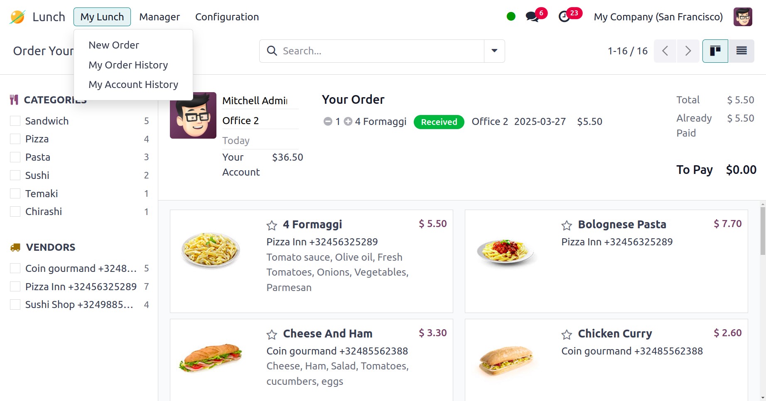The height and width of the screenshot is (401, 766).
Task: Switch to kanban view
Action: pyautogui.click(x=715, y=51)
